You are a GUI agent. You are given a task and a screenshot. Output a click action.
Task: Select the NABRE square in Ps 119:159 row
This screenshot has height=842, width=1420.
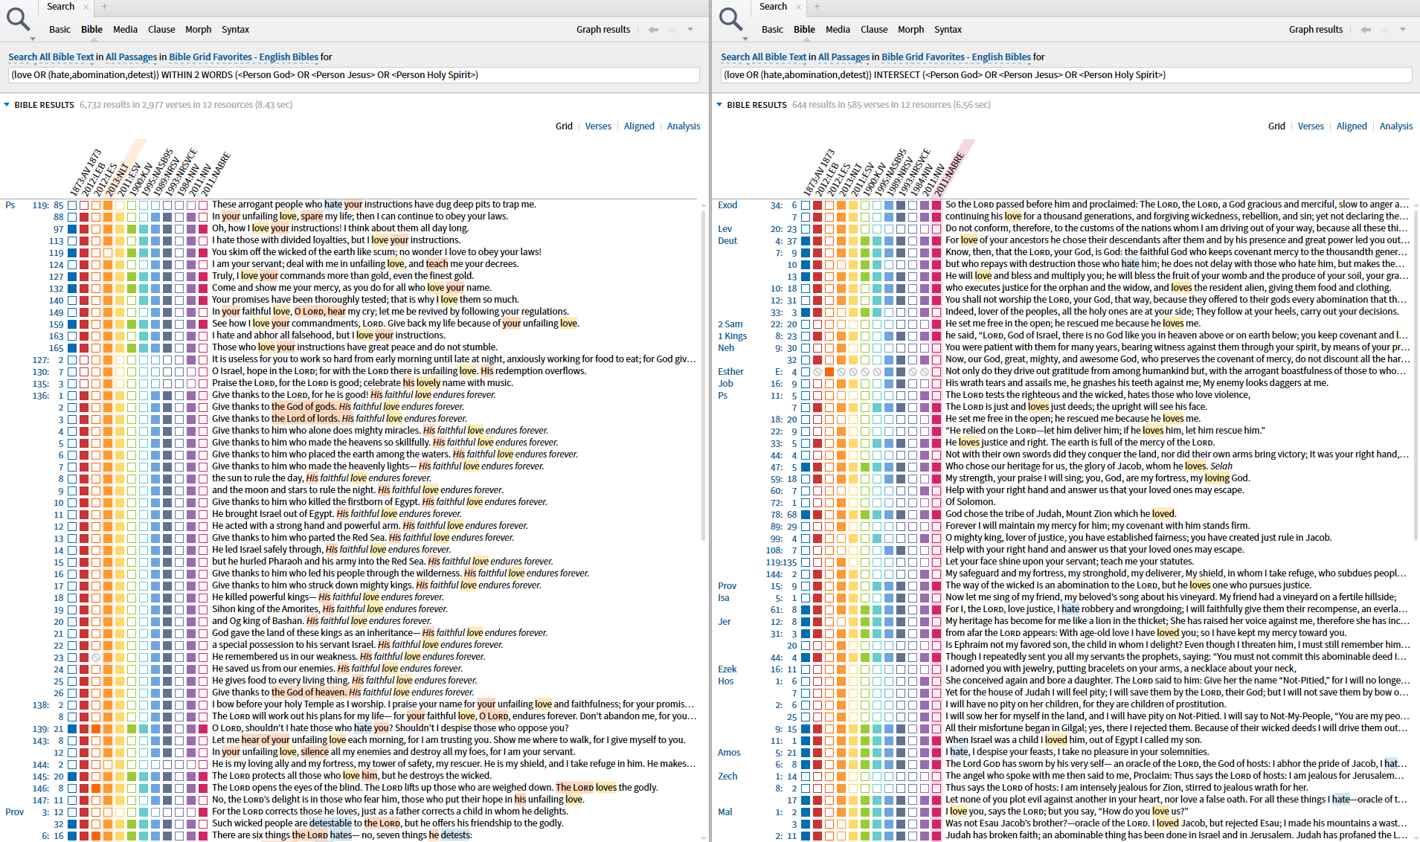pyautogui.click(x=203, y=324)
